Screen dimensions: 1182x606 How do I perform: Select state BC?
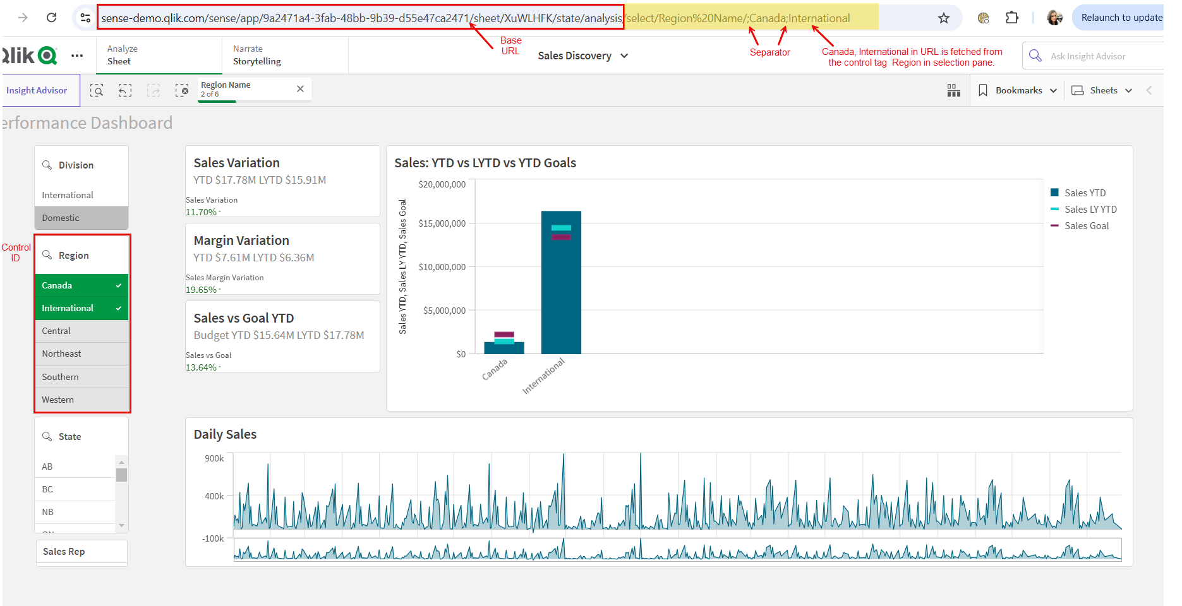pos(75,489)
